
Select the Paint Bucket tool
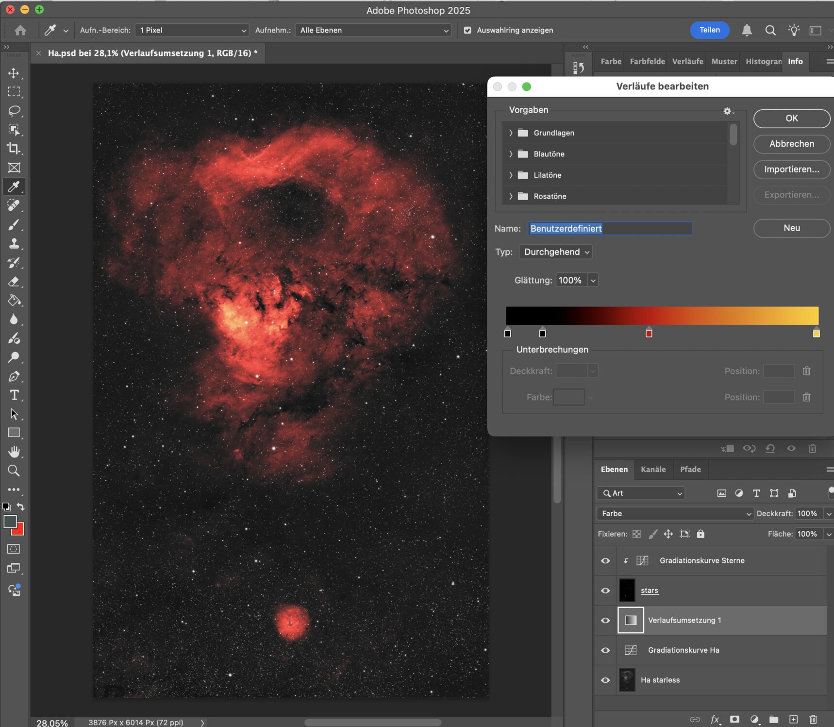click(14, 300)
